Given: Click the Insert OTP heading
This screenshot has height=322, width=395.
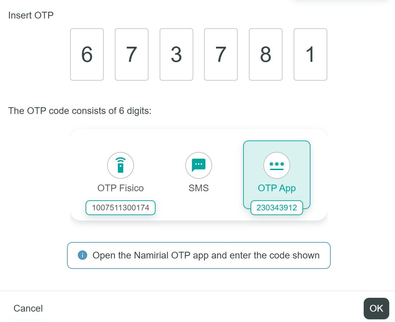Looking at the screenshot, I should click(31, 15).
